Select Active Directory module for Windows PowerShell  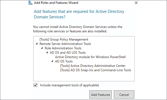pos(90,57)
